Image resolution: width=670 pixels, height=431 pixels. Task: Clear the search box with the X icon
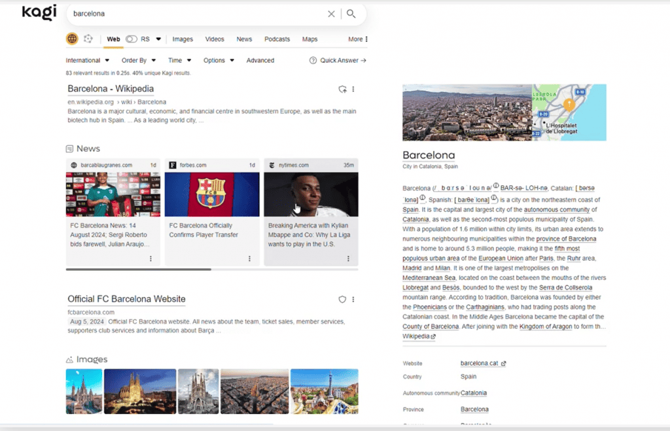[x=331, y=14]
